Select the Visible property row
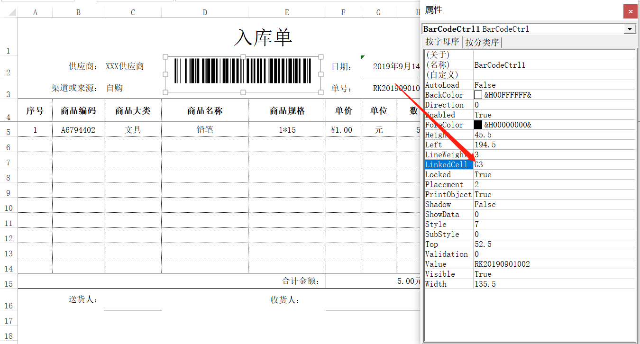The image size is (640, 344). coord(530,274)
